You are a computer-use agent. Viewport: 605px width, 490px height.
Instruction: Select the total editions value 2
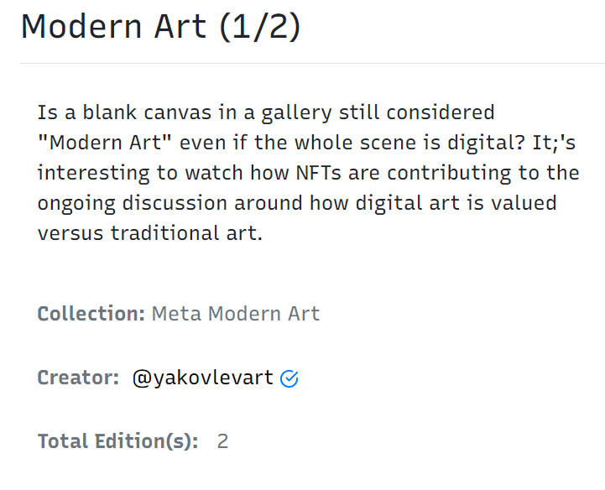222,441
